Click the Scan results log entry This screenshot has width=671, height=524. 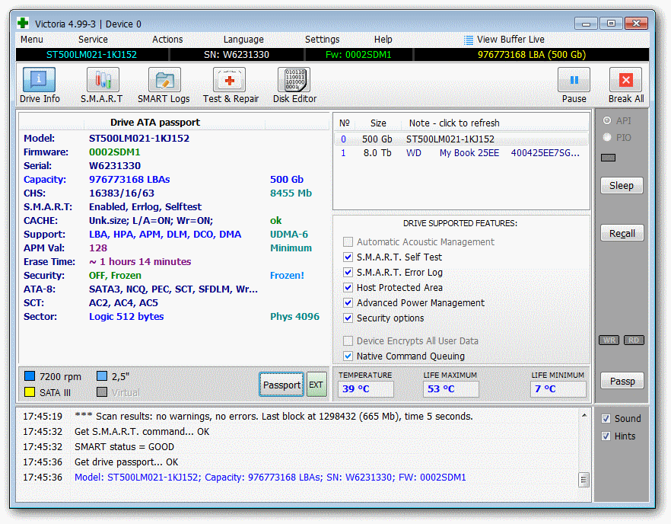pos(273,417)
